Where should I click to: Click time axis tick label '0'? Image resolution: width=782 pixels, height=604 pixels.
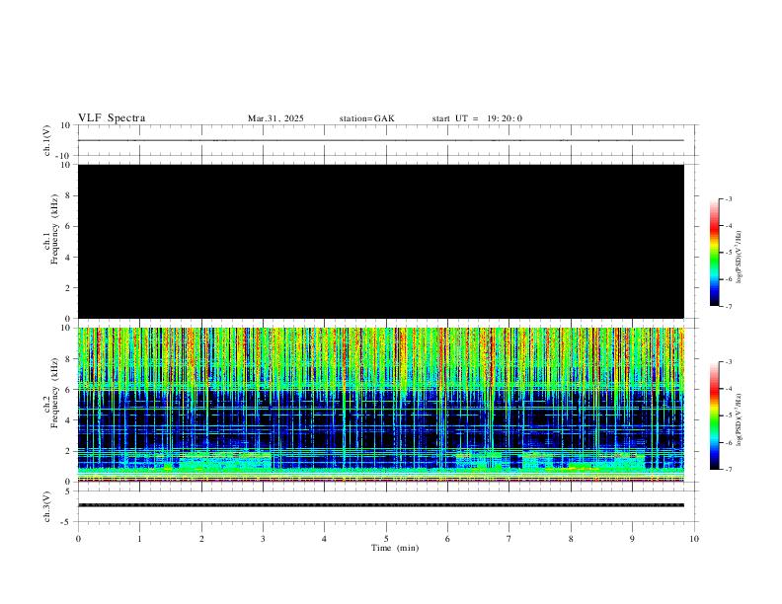(x=78, y=539)
